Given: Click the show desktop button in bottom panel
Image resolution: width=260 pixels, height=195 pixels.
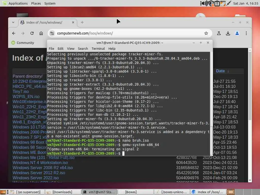Looking at the screenshot, I should (x=3, y=192).
